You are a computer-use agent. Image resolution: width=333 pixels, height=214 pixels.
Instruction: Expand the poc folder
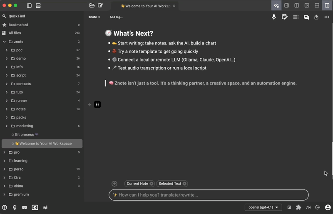(x=7, y=50)
